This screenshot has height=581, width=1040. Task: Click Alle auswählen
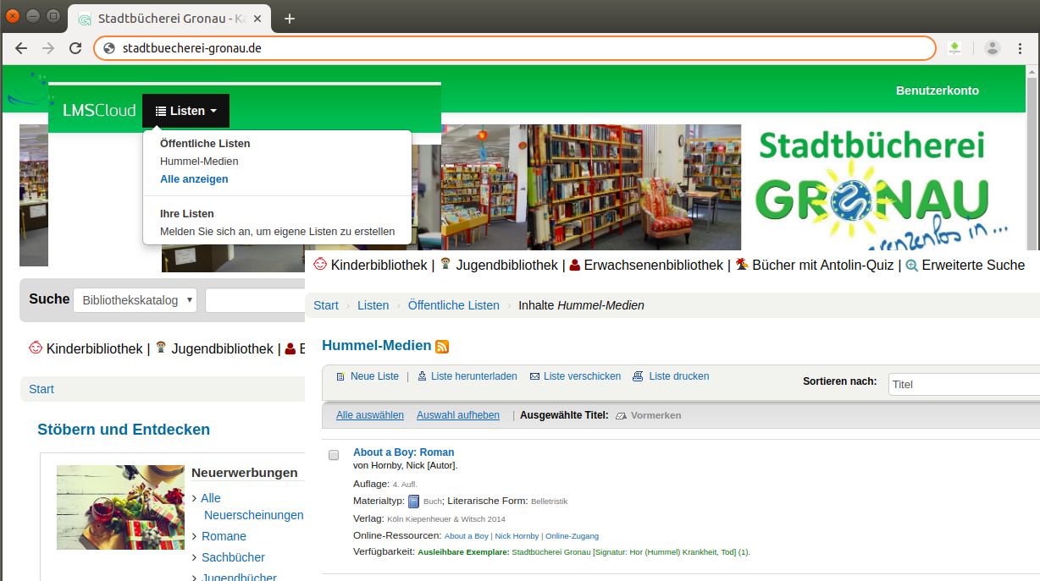tap(370, 415)
